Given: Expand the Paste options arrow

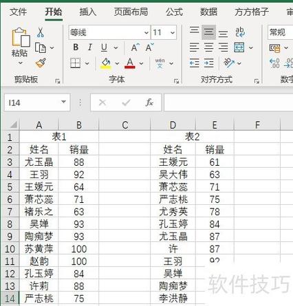Looking at the screenshot, I should [21, 63].
